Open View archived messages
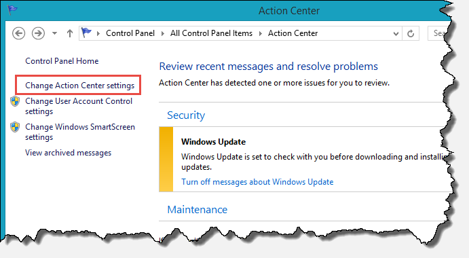Image resolution: width=469 pixels, height=258 pixels. (68, 153)
